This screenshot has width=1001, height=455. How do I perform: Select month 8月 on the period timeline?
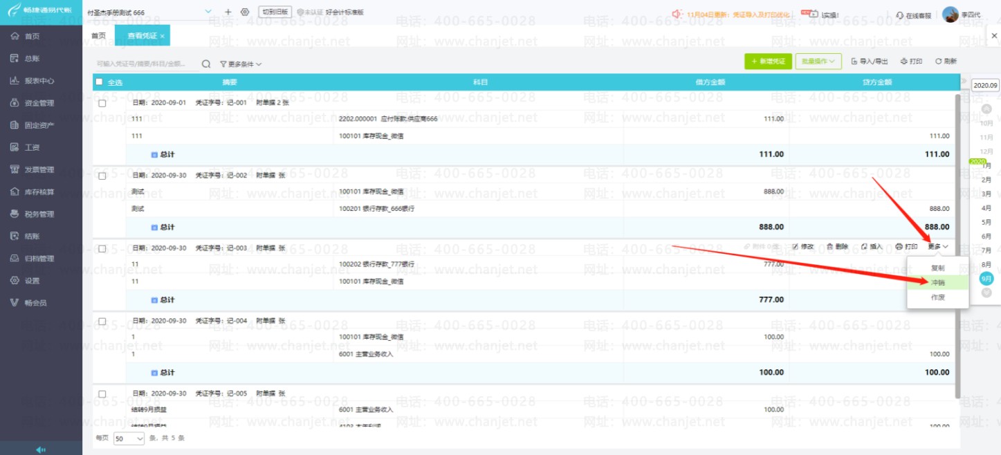986,264
